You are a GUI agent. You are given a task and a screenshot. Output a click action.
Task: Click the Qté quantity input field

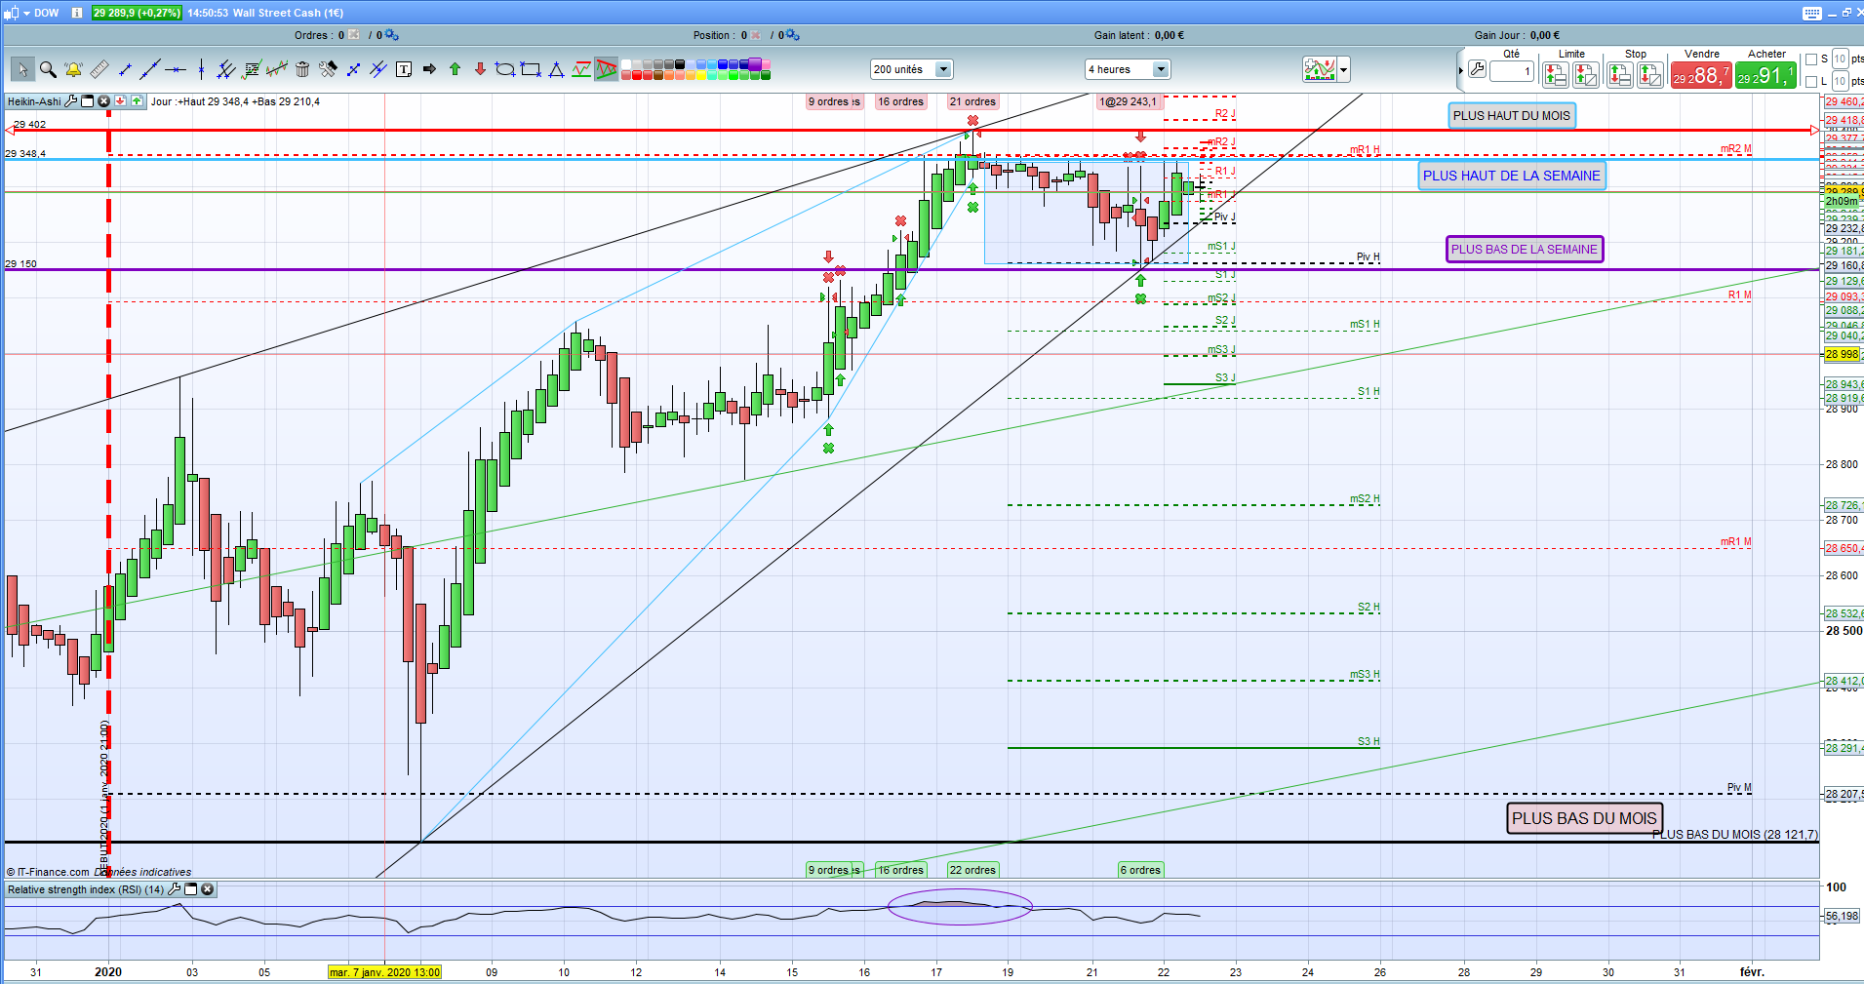tap(1511, 71)
